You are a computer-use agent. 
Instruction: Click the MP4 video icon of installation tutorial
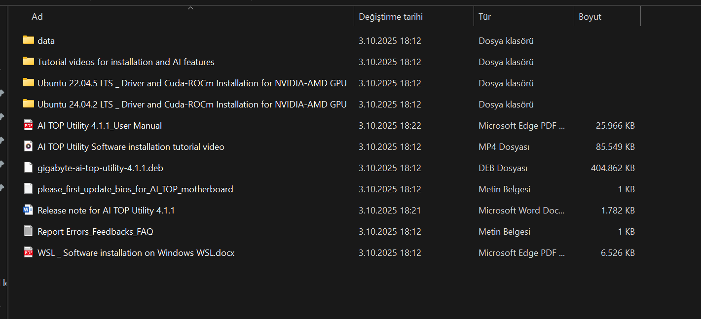(x=29, y=146)
